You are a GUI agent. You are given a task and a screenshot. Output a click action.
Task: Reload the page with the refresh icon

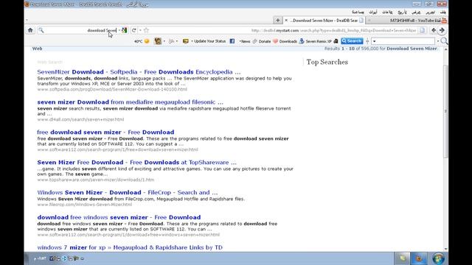(x=134, y=30)
